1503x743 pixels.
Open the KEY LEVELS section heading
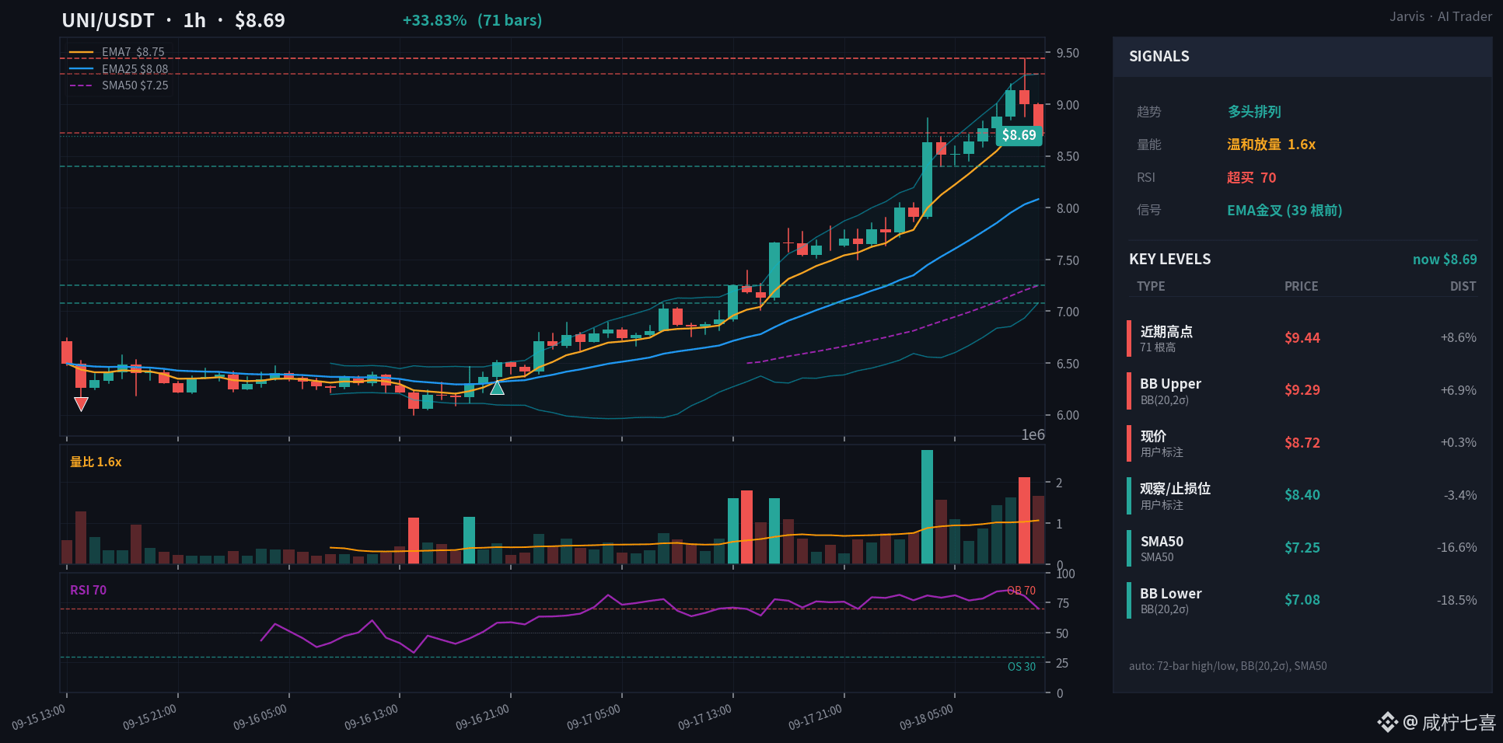1169,260
